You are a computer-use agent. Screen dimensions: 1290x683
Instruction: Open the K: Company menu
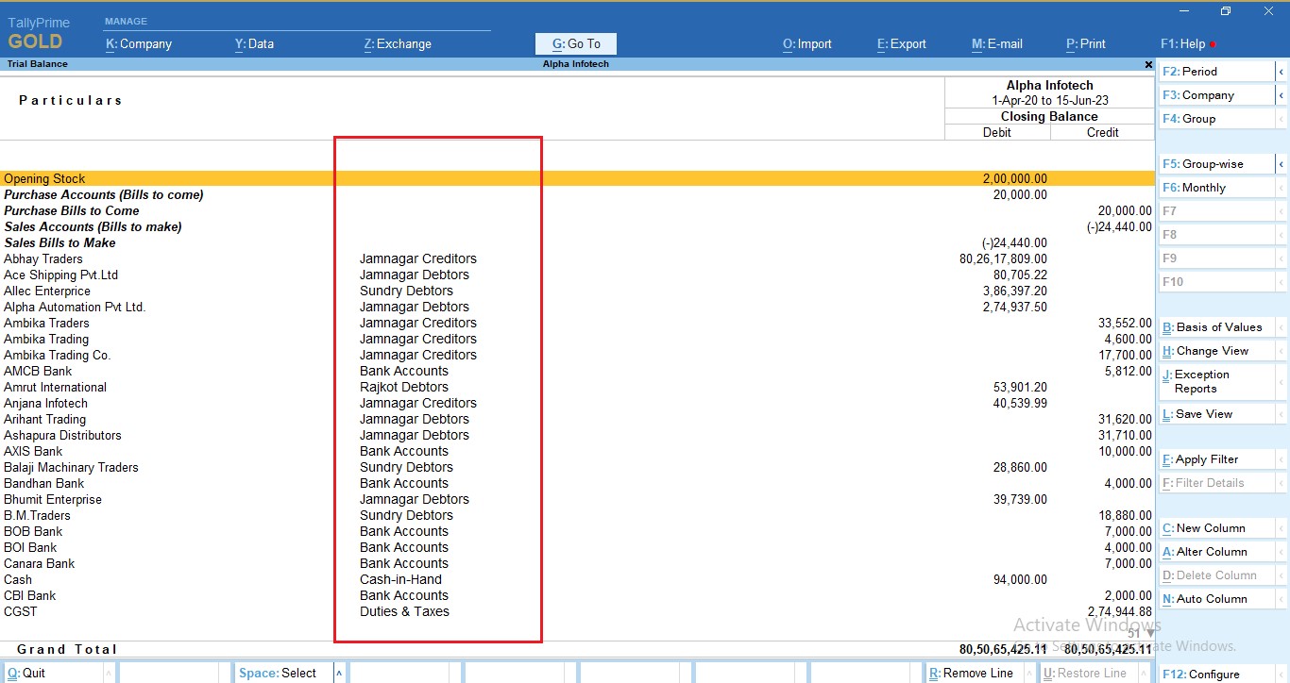click(139, 43)
